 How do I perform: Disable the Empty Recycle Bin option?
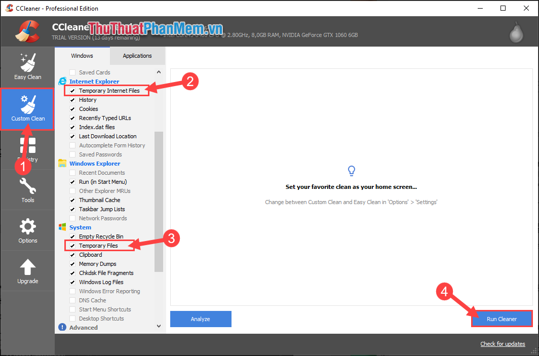[73, 236]
